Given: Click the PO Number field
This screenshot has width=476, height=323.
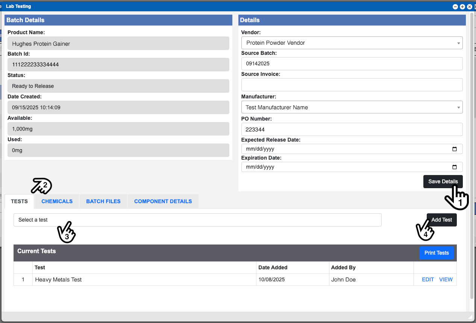Looking at the screenshot, I should pos(352,130).
